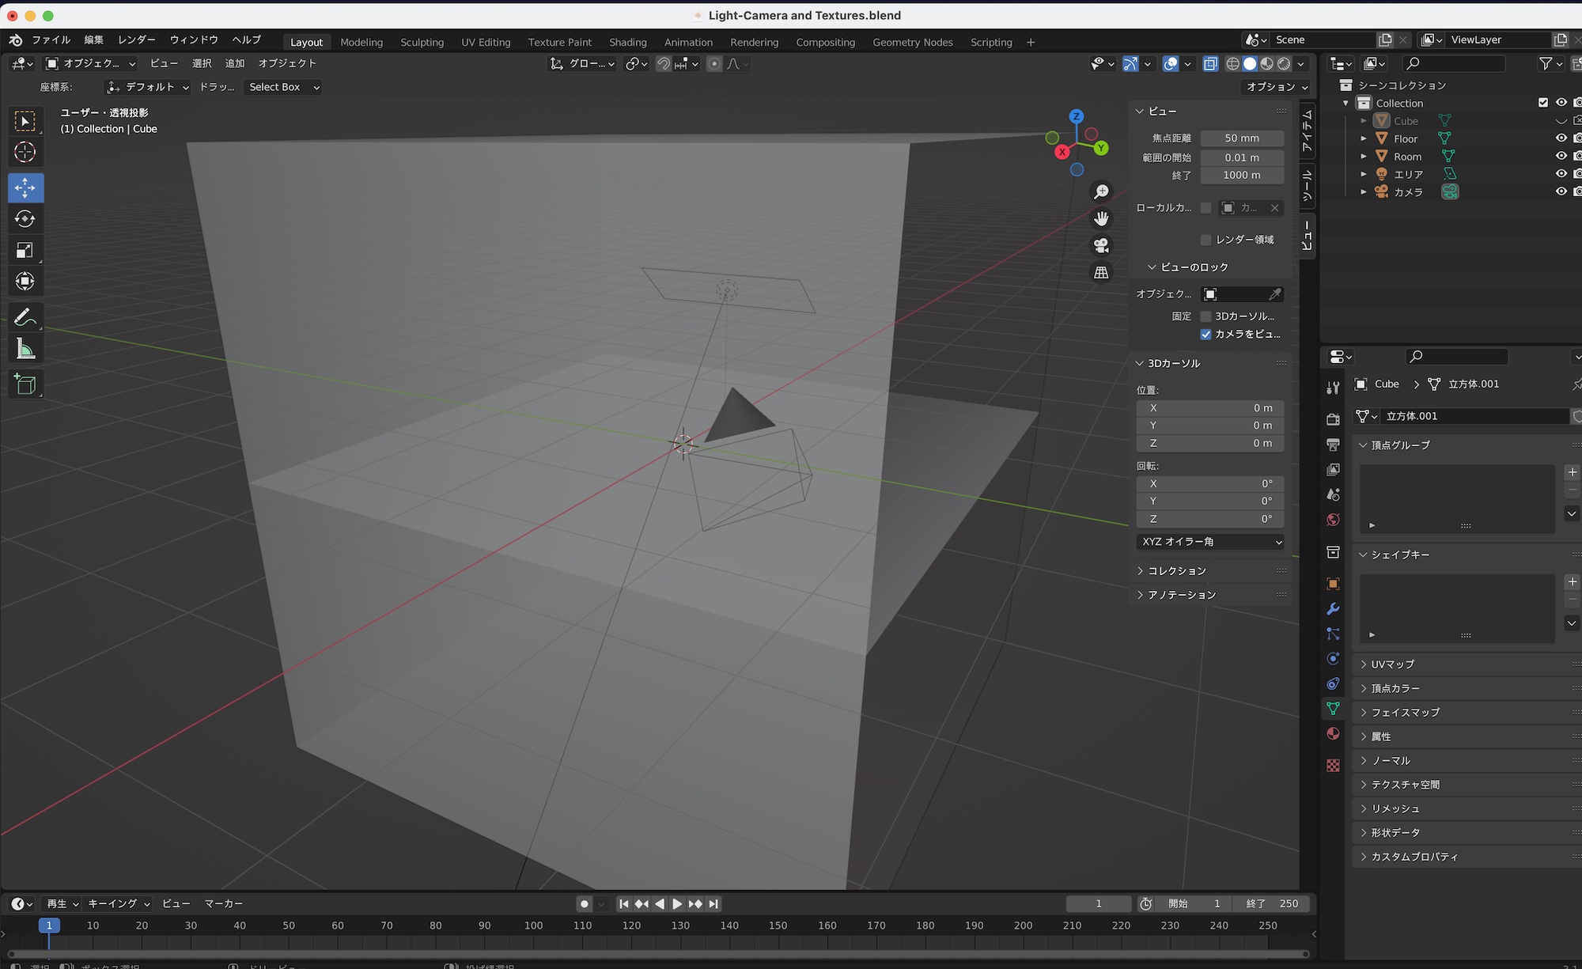The width and height of the screenshot is (1582, 969).
Task: Select the Measure tool
Action: [25, 349]
